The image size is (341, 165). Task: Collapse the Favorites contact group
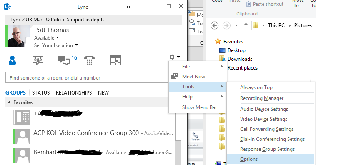pos(9,102)
